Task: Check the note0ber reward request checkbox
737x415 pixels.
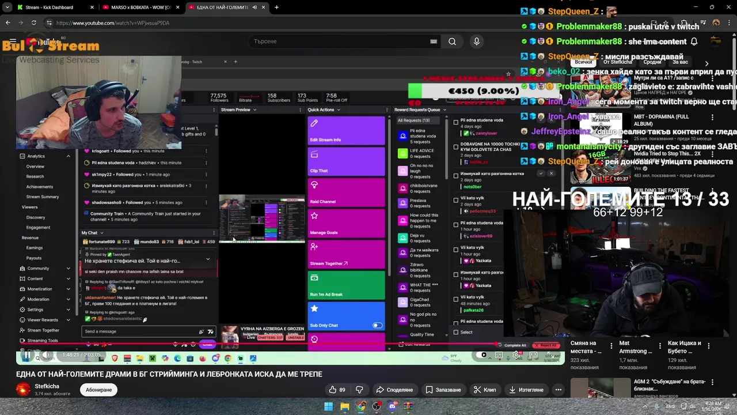Action: (456, 175)
